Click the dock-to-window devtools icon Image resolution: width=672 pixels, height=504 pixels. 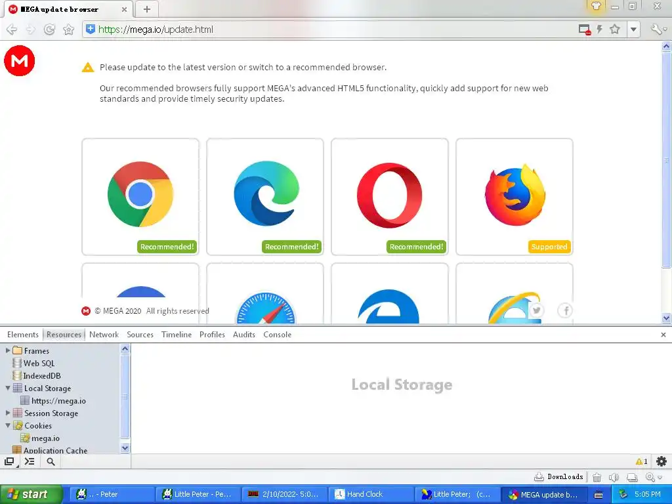point(9,461)
